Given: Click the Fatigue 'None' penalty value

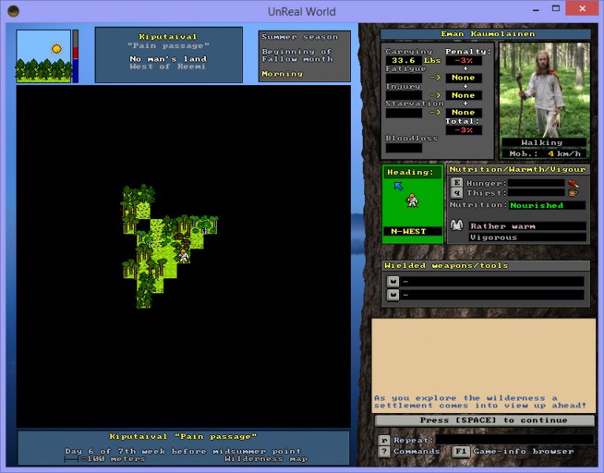Looking at the screenshot, I should coord(464,78).
